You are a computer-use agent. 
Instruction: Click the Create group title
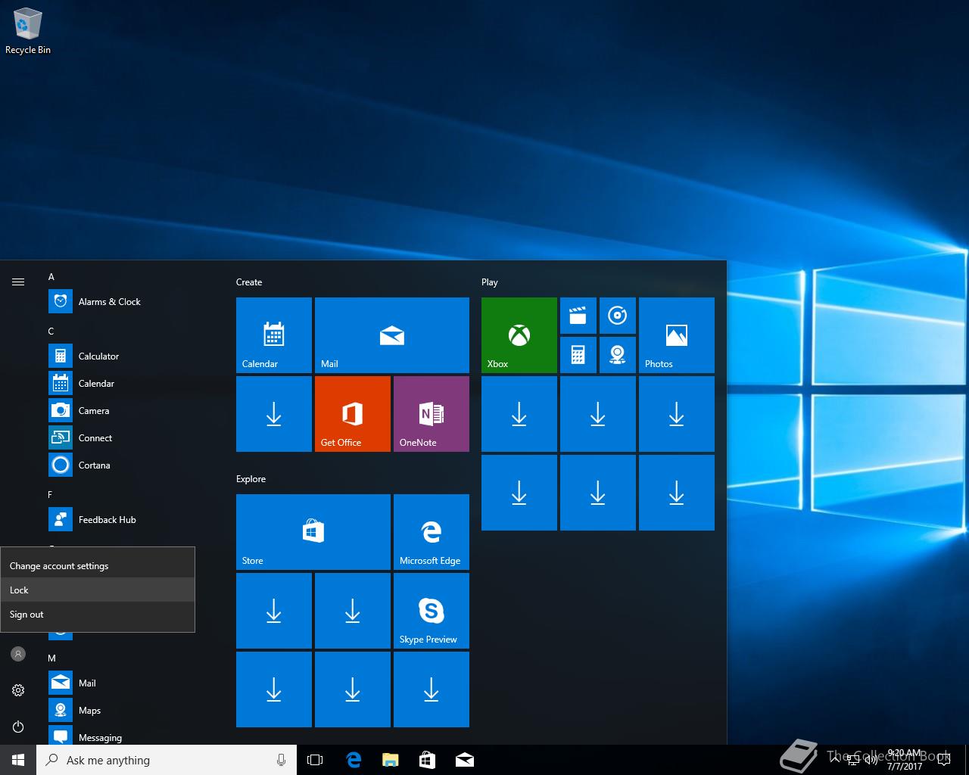click(x=249, y=282)
